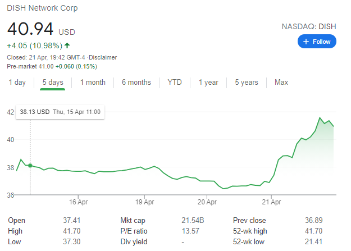The image size is (351, 251).
Task: Select the 5 days range tab
Action: coord(53,83)
